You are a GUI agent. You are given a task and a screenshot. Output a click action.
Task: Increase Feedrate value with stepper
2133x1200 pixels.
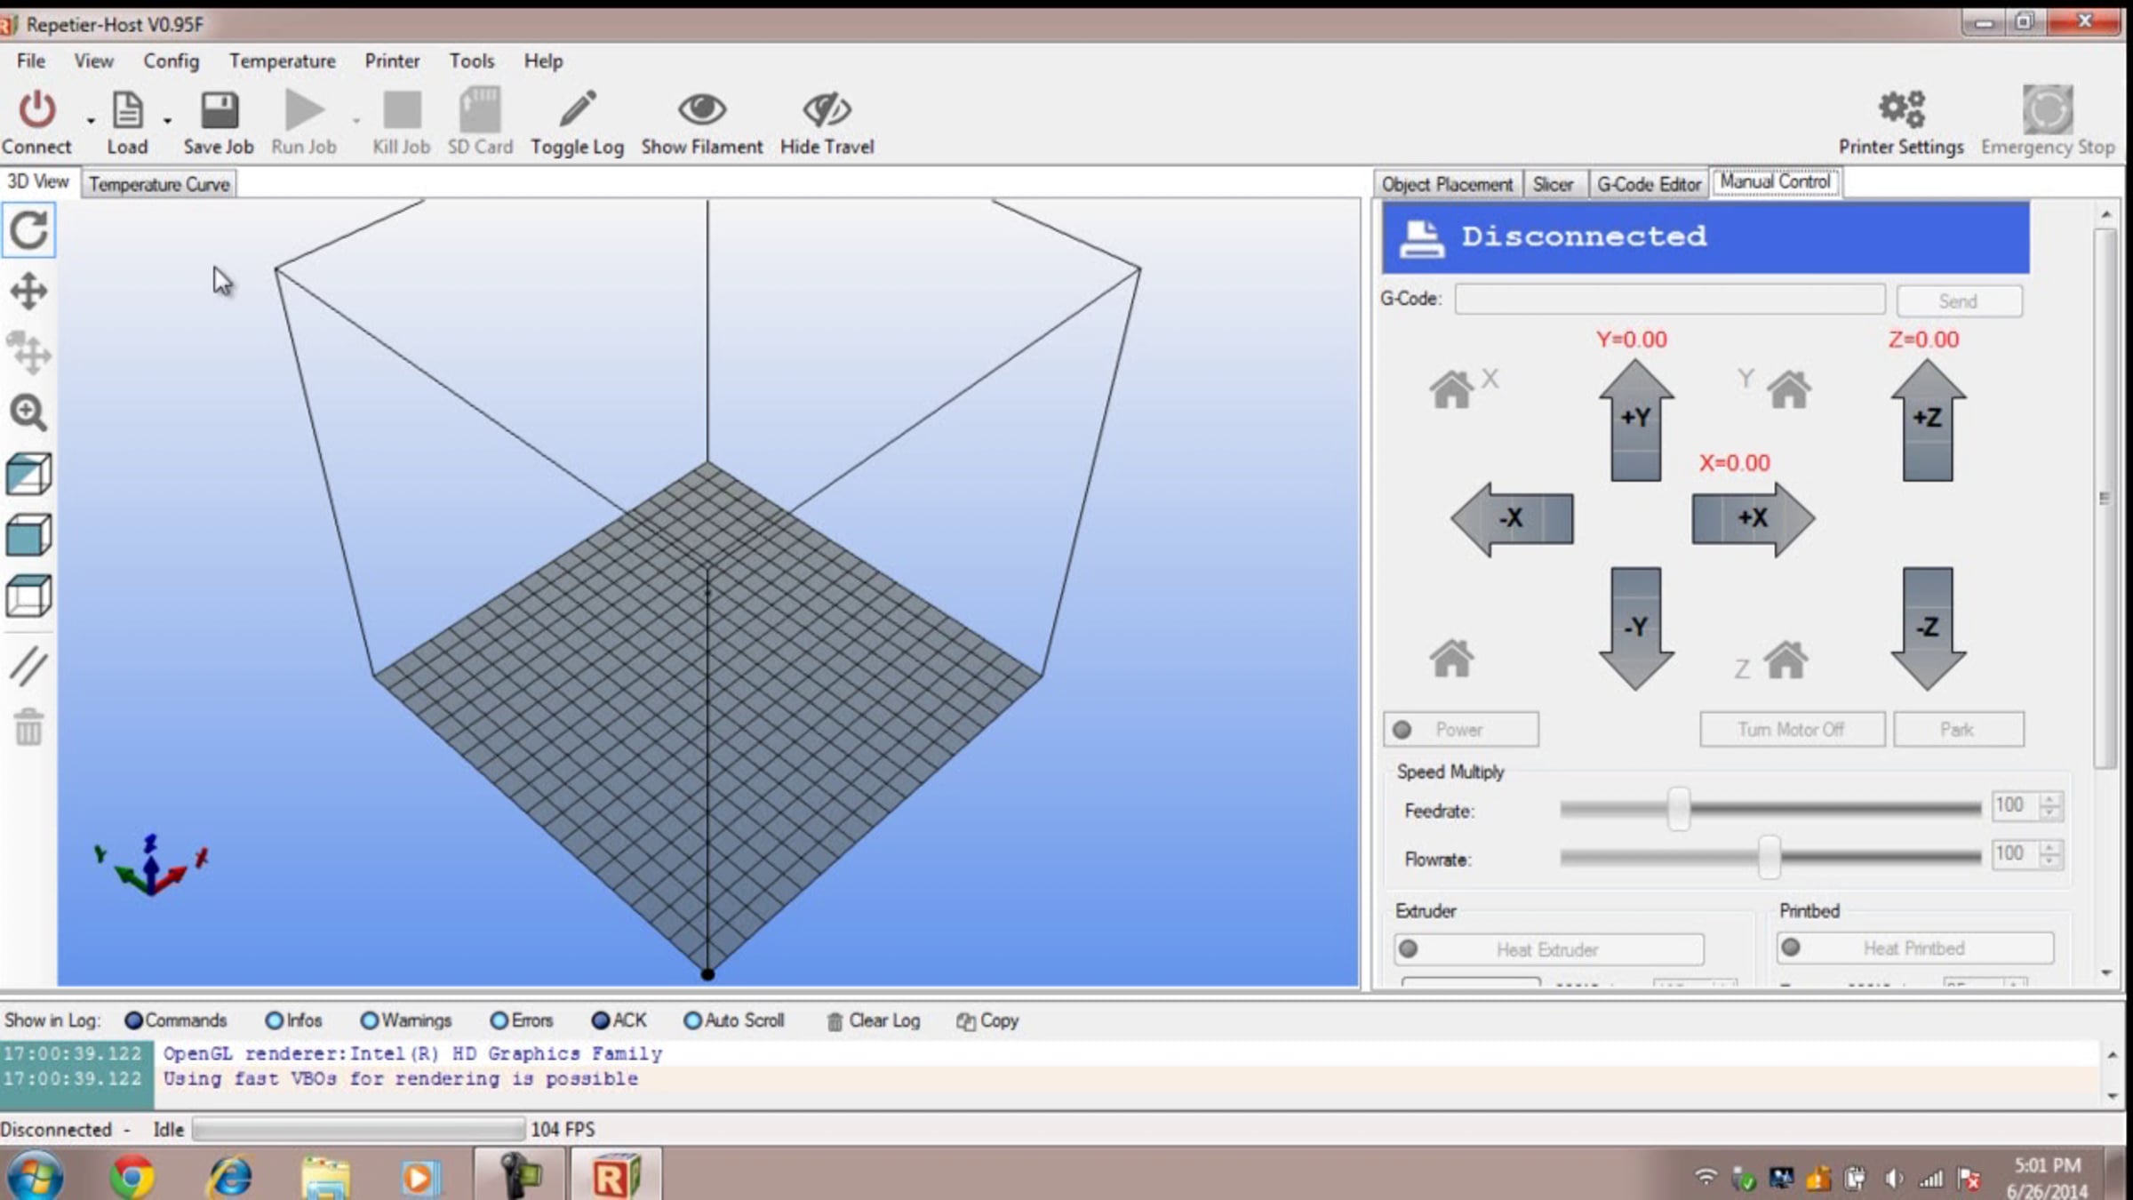click(2049, 799)
